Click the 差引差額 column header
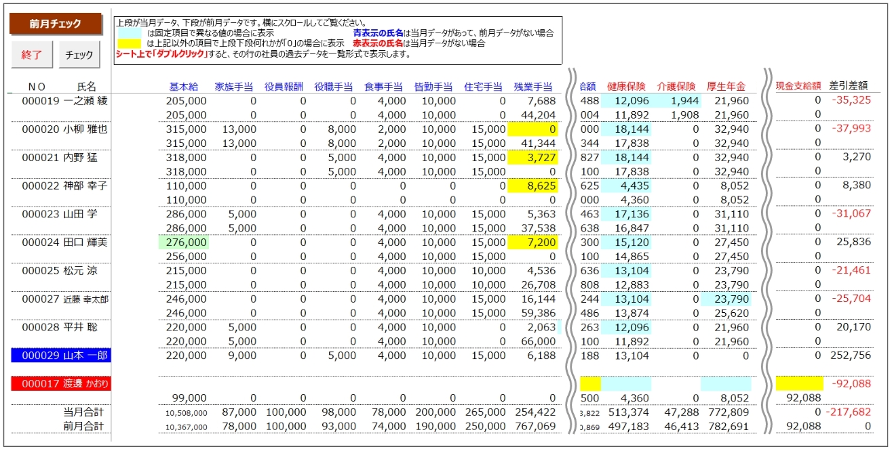Screen dimensions: 892x451 849,86
